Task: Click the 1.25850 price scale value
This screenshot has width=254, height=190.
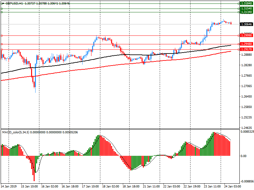Action: 247,107
